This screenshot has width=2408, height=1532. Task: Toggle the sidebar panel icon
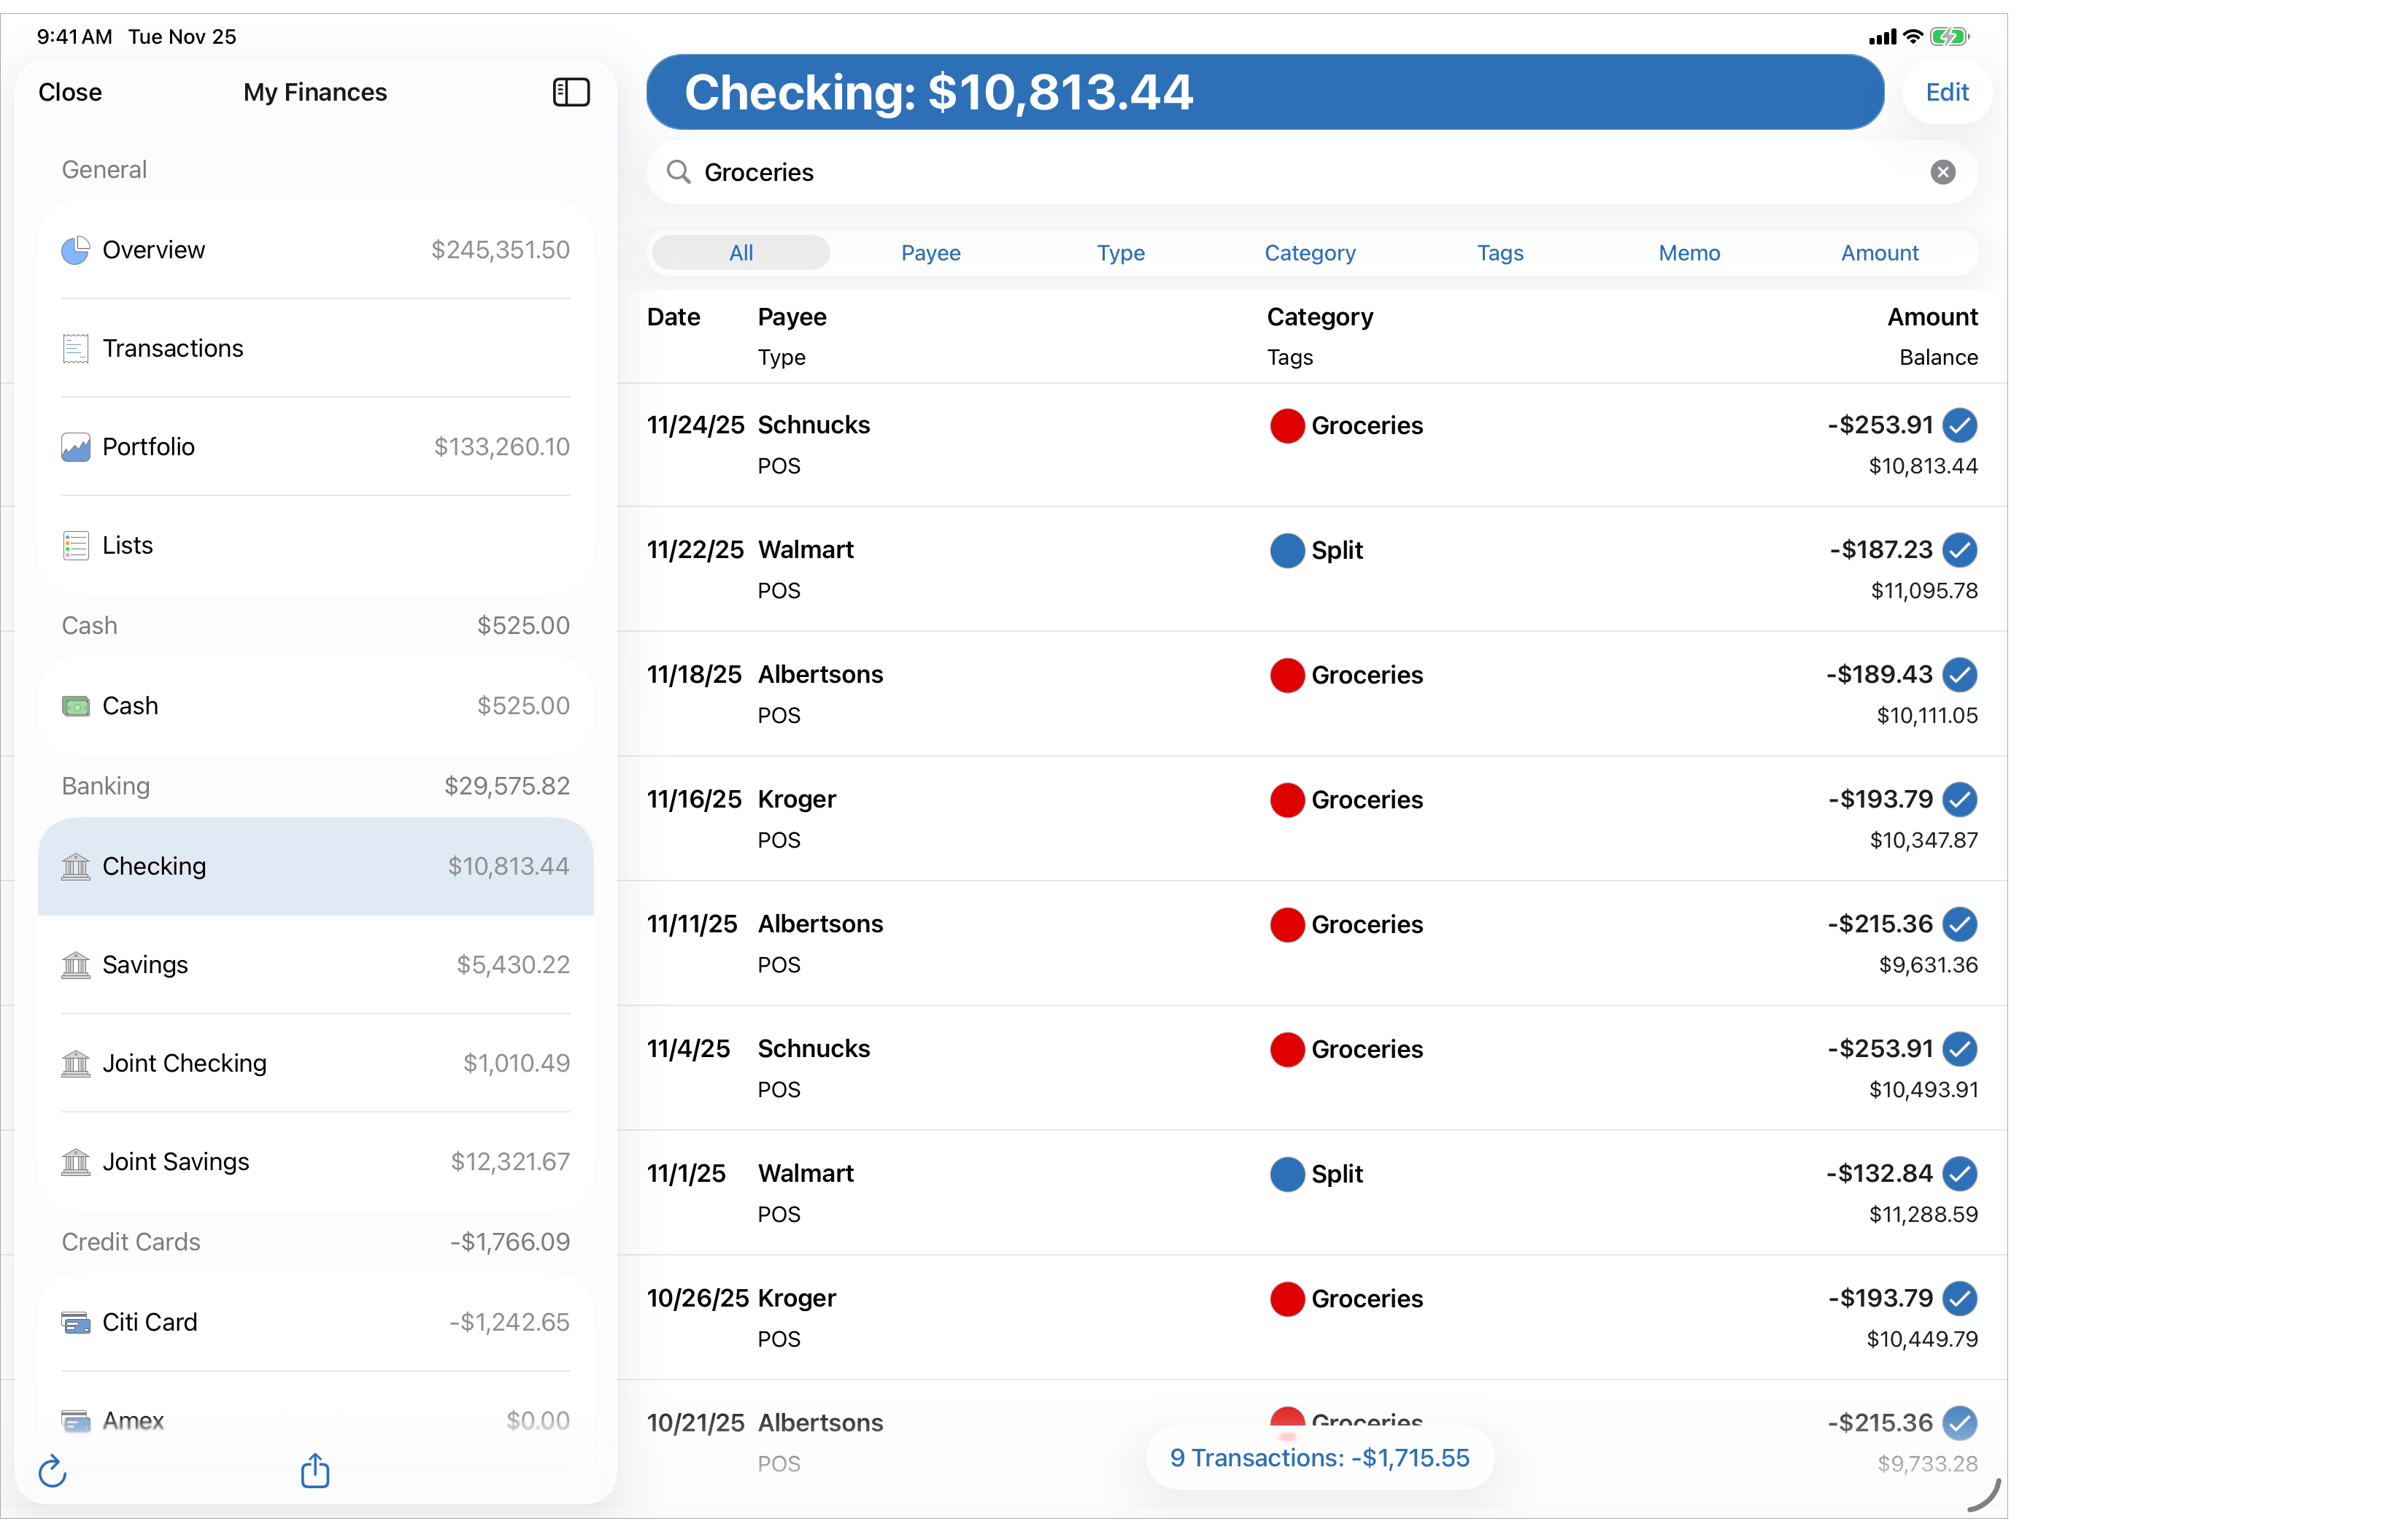click(x=570, y=92)
